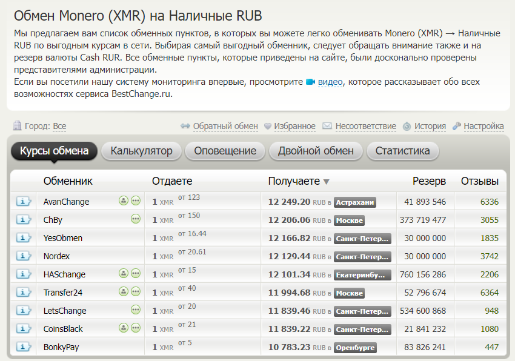This screenshot has height=361, width=515.
Task: Open the Избранное link
Action: 295,126
